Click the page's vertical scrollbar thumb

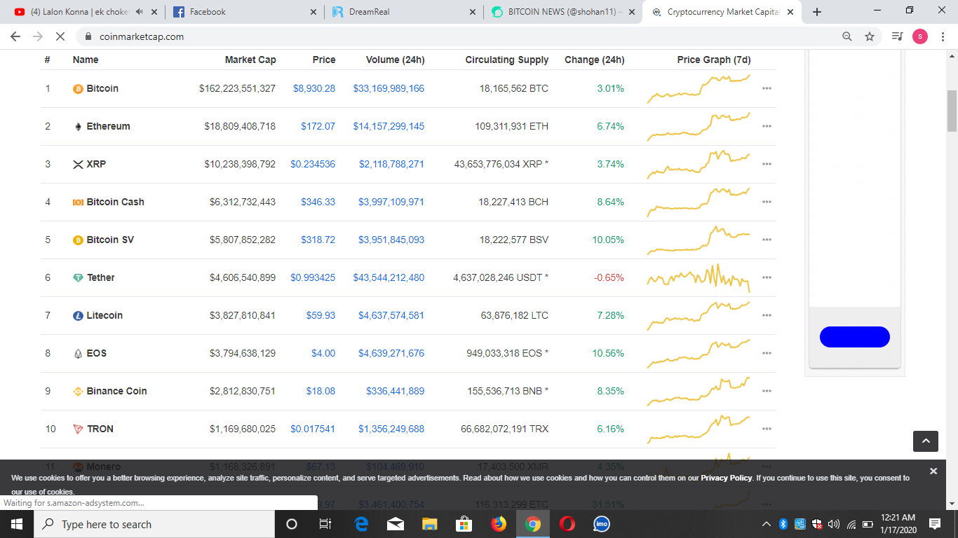tap(952, 111)
